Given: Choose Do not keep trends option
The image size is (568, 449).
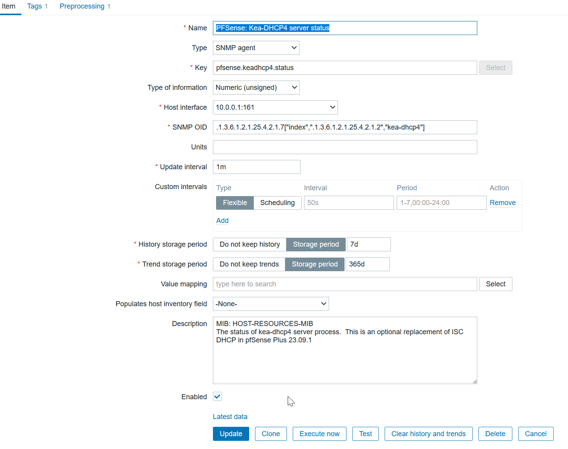Looking at the screenshot, I should point(249,264).
